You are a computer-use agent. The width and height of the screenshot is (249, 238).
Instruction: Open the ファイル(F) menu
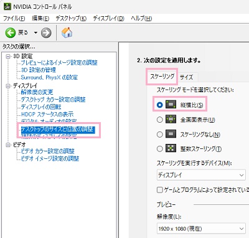[x=14, y=19]
